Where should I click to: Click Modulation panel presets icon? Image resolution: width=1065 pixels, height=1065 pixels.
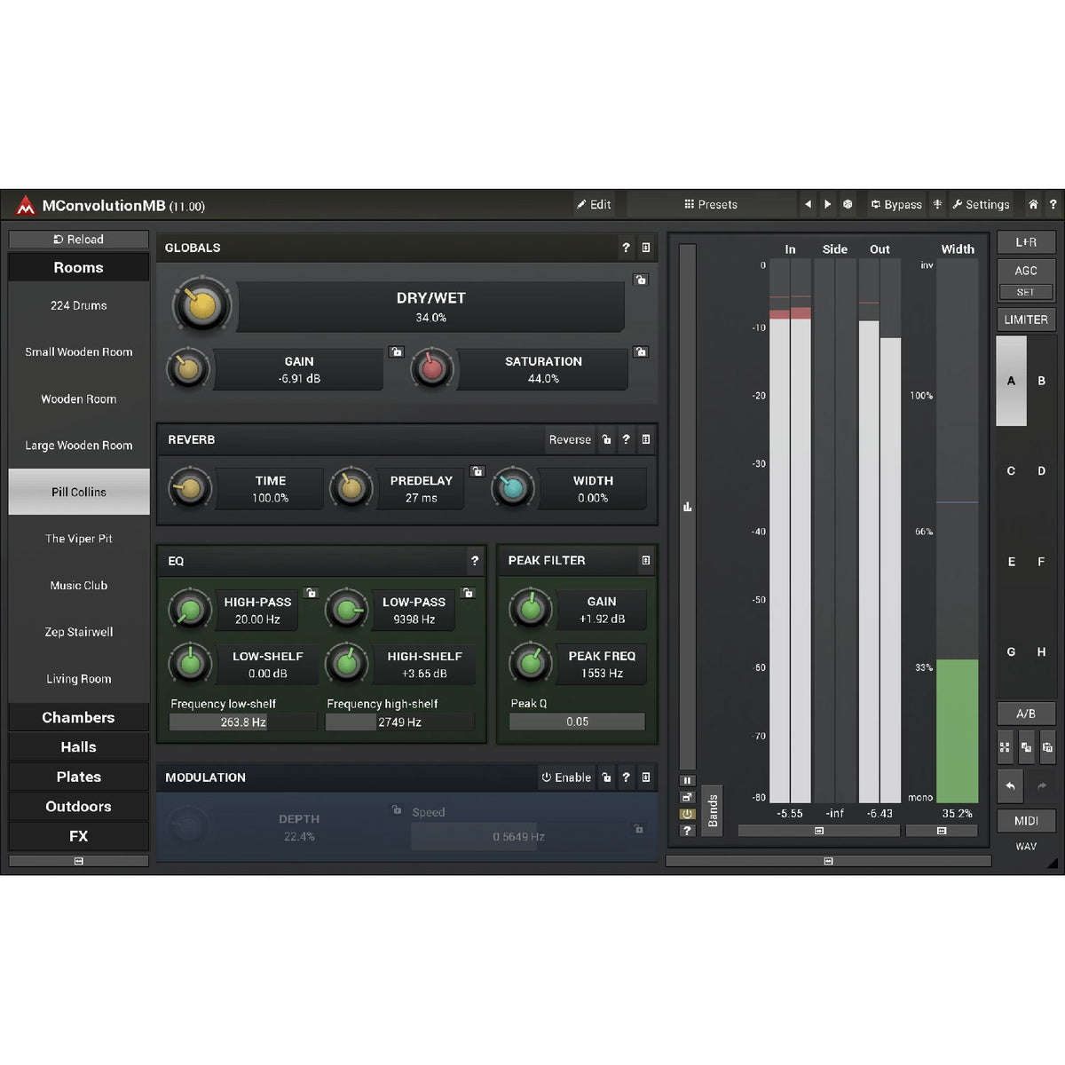646,777
